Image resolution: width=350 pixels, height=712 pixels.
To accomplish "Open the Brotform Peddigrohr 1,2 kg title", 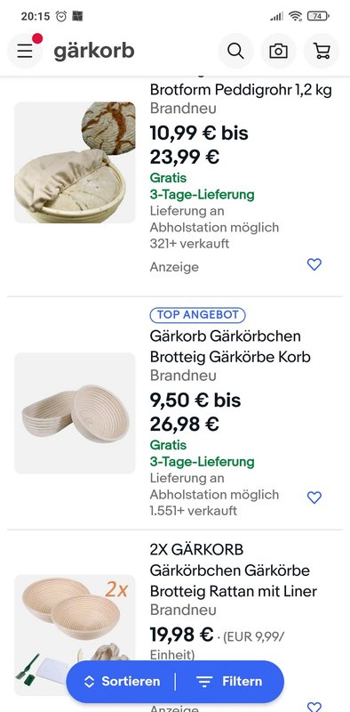I will pos(241,90).
